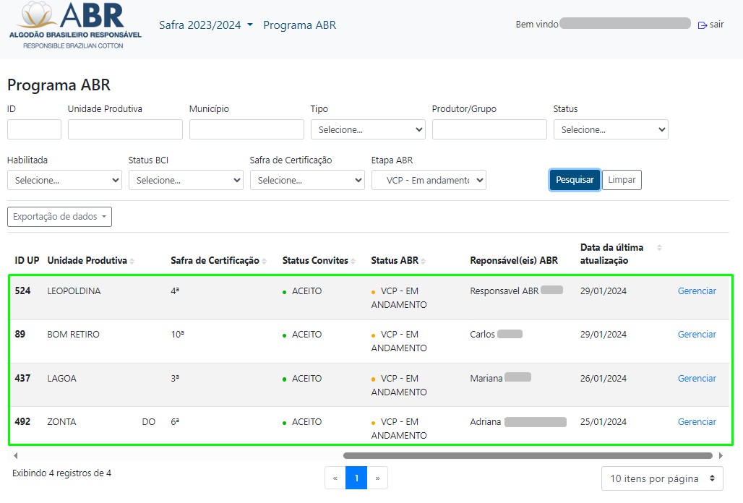This screenshot has height=503, width=743.
Task: Open the Programa ABR menu item
Action: (299, 25)
